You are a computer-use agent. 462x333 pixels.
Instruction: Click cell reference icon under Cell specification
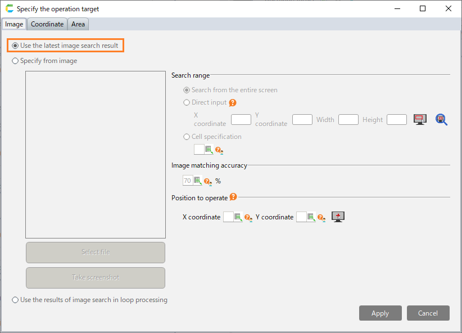pyautogui.click(x=209, y=149)
